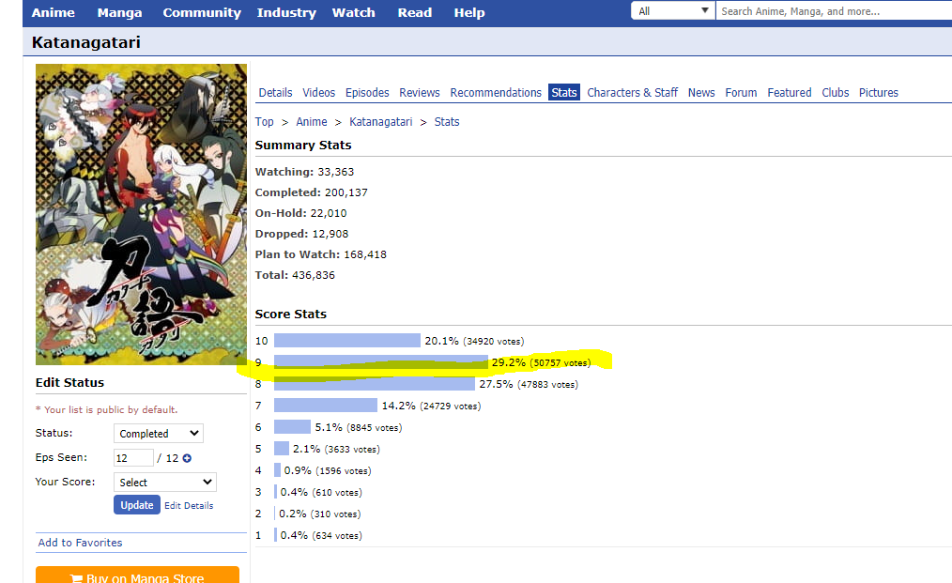Image resolution: width=952 pixels, height=583 pixels.
Task: Click the Total: 436,836 stat
Action: coord(295,275)
